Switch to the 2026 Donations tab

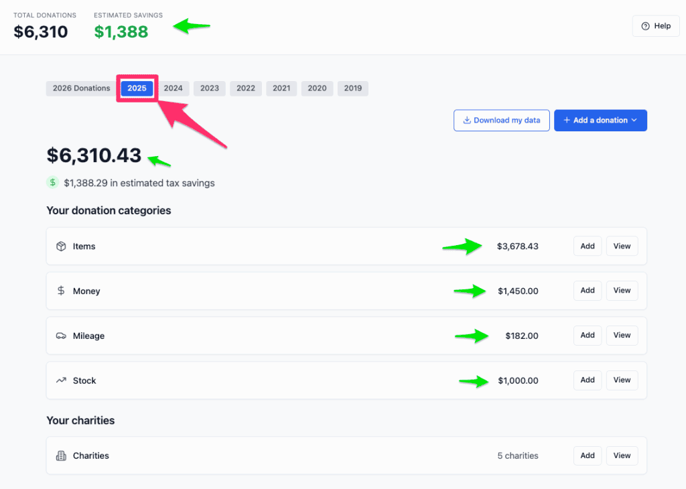pyautogui.click(x=81, y=88)
